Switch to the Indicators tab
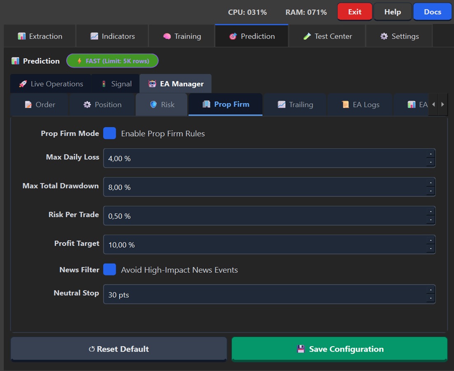This screenshot has height=371, width=454. click(x=112, y=36)
